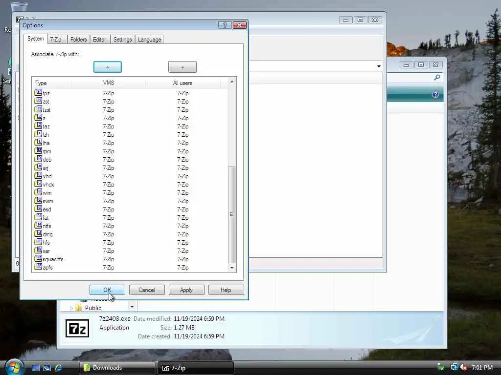The width and height of the screenshot is (501, 375).
Task: Click the question mark title bar button
Action: coord(225,25)
